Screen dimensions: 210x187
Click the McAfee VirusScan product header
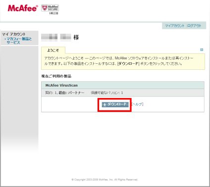[123, 85]
